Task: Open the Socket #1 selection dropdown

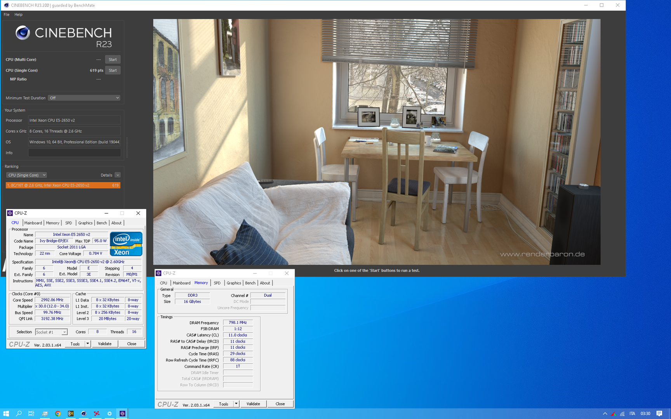Action: [51, 332]
